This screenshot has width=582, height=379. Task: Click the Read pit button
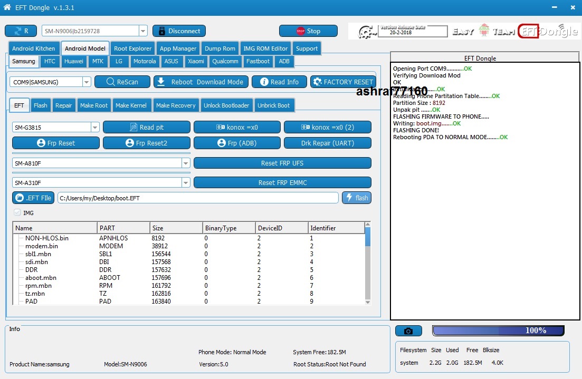[x=146, y=127]
